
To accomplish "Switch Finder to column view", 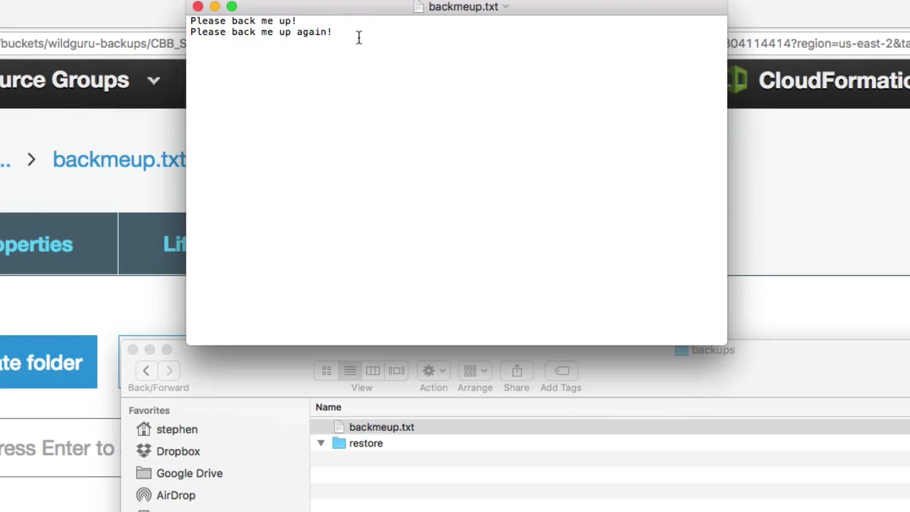I will coord(373,370).
